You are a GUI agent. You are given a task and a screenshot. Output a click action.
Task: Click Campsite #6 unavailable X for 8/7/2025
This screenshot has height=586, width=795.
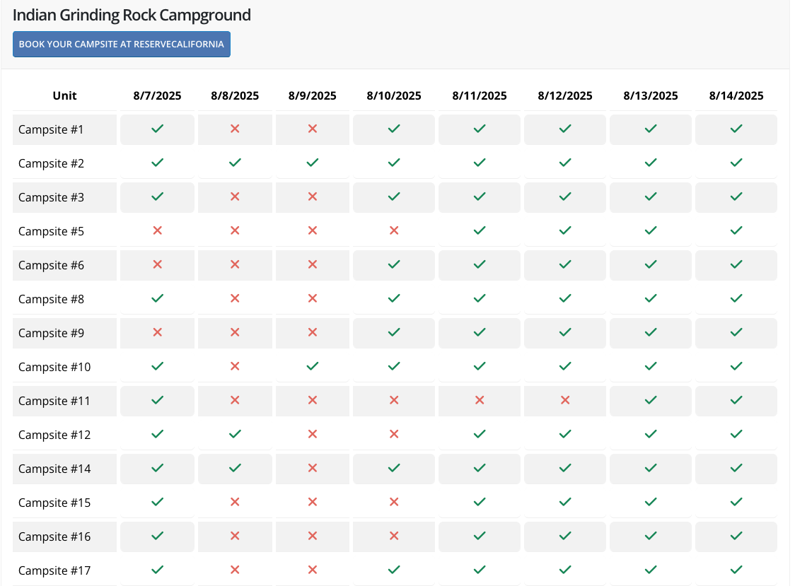(158, 264)
